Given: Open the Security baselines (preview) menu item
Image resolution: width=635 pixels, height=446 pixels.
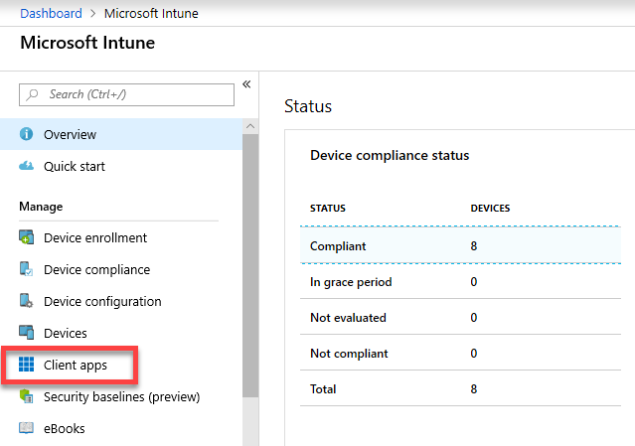Looking at the screenshot, I should click(121, 397).
